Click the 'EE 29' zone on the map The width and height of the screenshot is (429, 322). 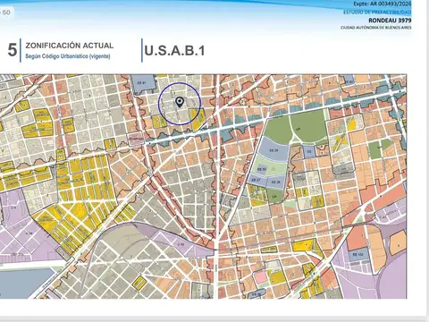[273, 150]
